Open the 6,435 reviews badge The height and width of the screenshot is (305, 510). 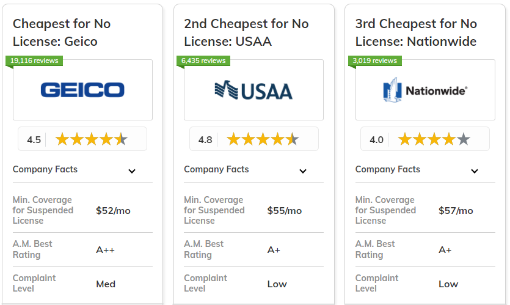coord(203,61)
